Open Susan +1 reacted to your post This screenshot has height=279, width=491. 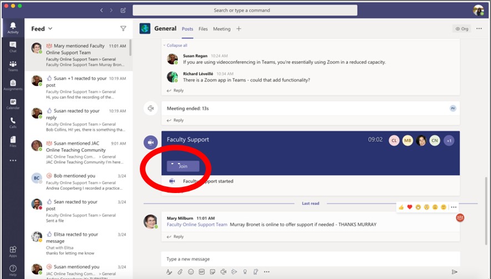[78, 88]
